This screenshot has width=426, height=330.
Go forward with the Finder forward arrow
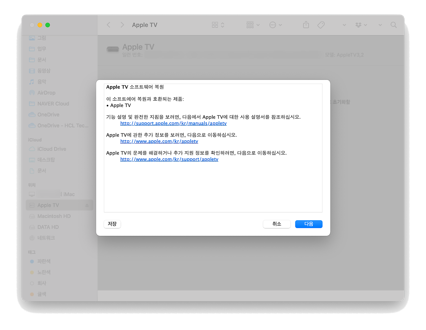(122, 25)
